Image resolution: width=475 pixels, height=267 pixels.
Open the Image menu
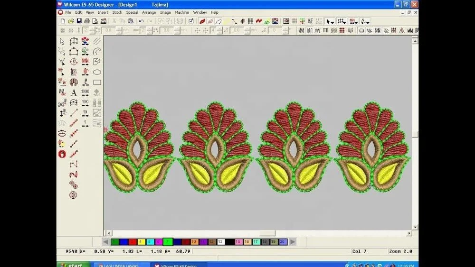(165, 12)
